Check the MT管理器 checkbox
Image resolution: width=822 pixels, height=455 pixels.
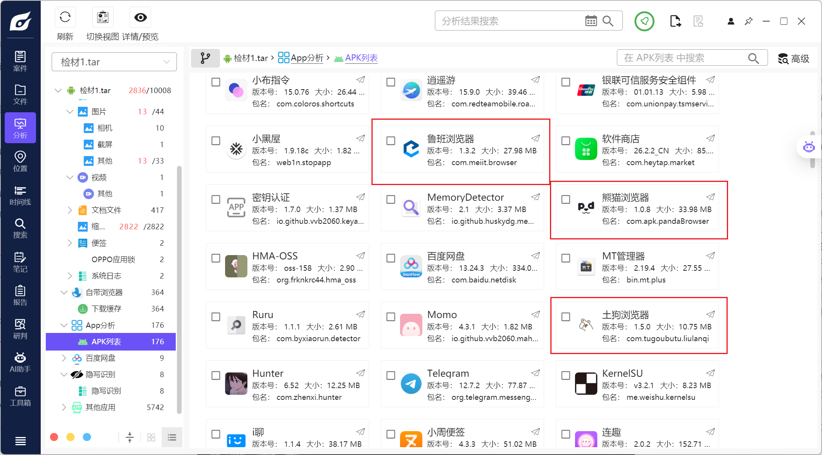pyautogui.click(x=566, y=258)
